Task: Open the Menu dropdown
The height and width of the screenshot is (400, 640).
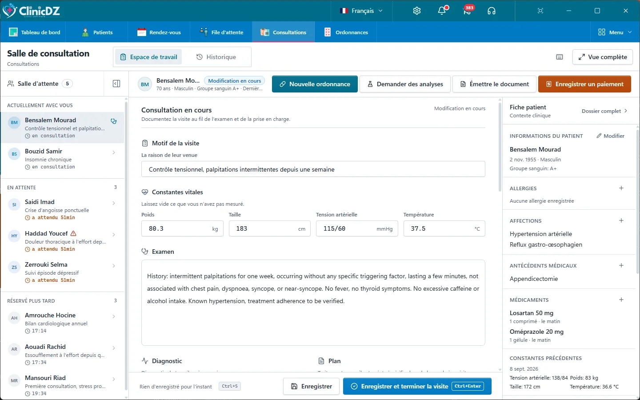Action: [x=615, y=32]
